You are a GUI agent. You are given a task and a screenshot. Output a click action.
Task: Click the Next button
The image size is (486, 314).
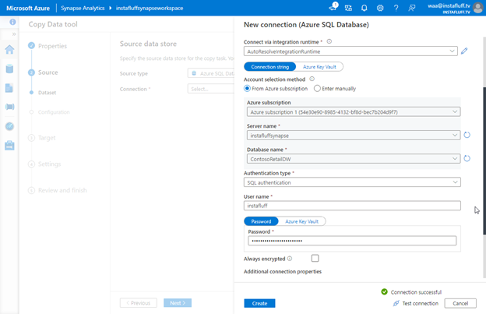point(178,303)
